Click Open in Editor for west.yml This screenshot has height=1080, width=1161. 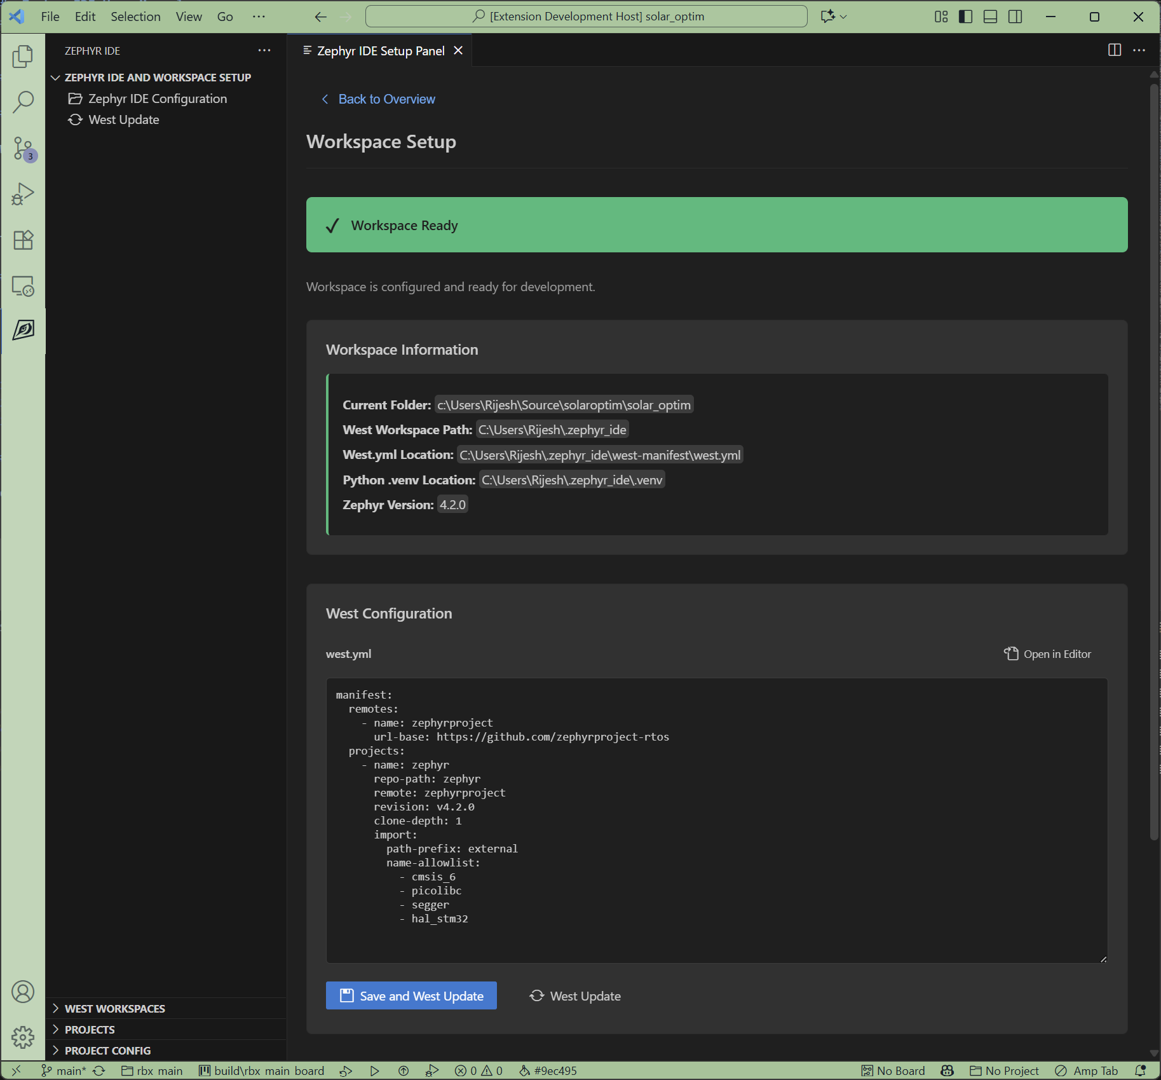click(x=1047, y=654)
